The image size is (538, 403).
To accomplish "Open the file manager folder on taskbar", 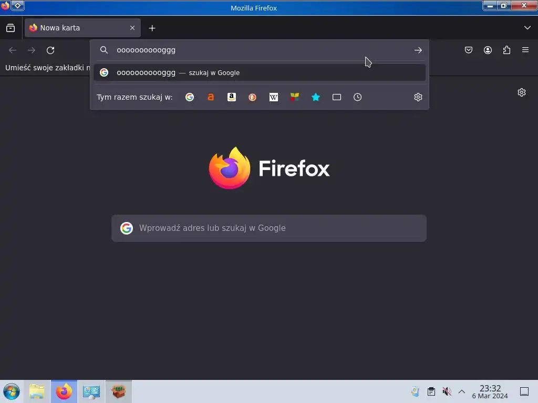I will point(37,391).
